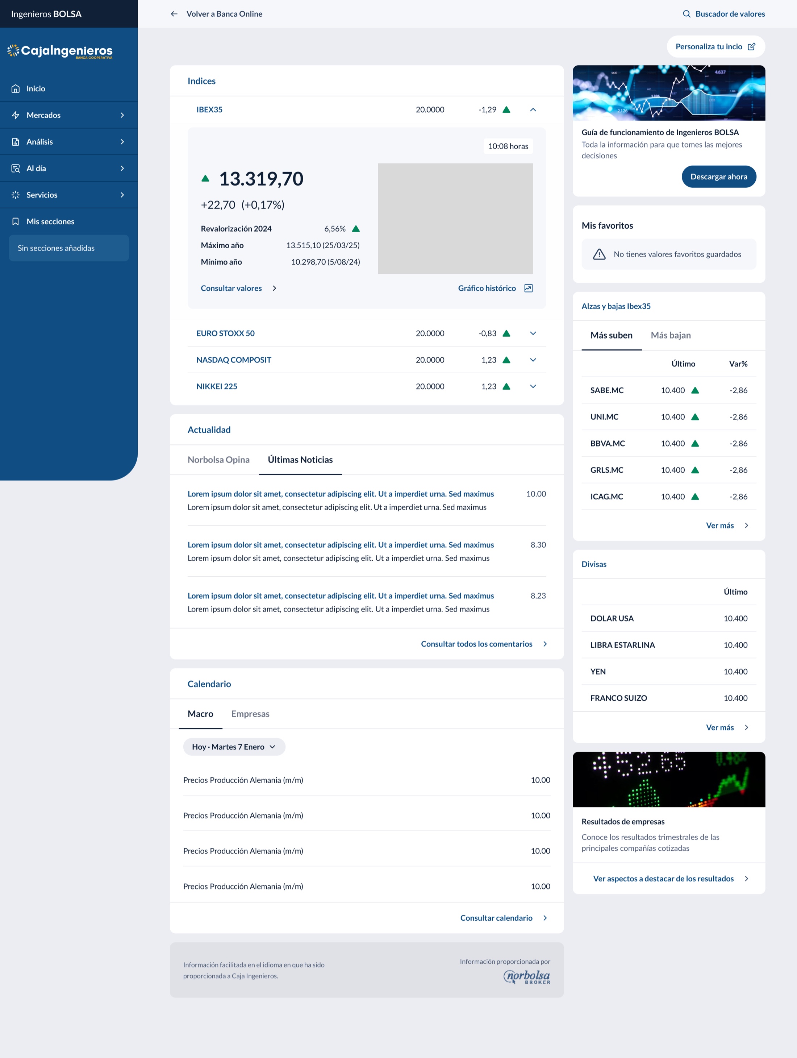Viewport: 797px width, 1058px height.
Task: Click the BBVA.MC row name
Action: (607, 443)
